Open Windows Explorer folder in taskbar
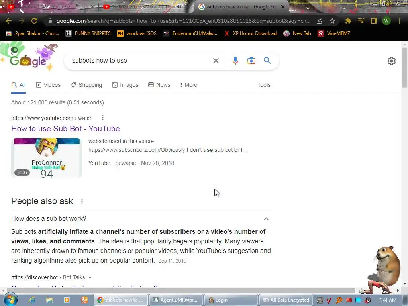408x306 pixels. [49, 300]
